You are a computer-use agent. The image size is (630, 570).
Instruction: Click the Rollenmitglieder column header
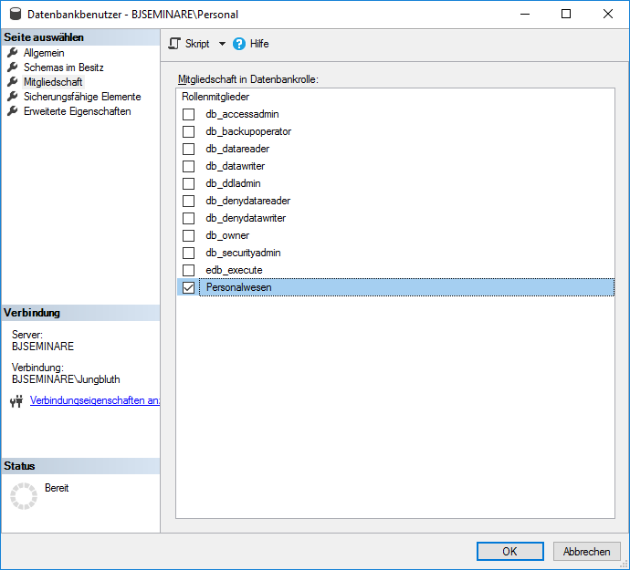coord(215,97)
